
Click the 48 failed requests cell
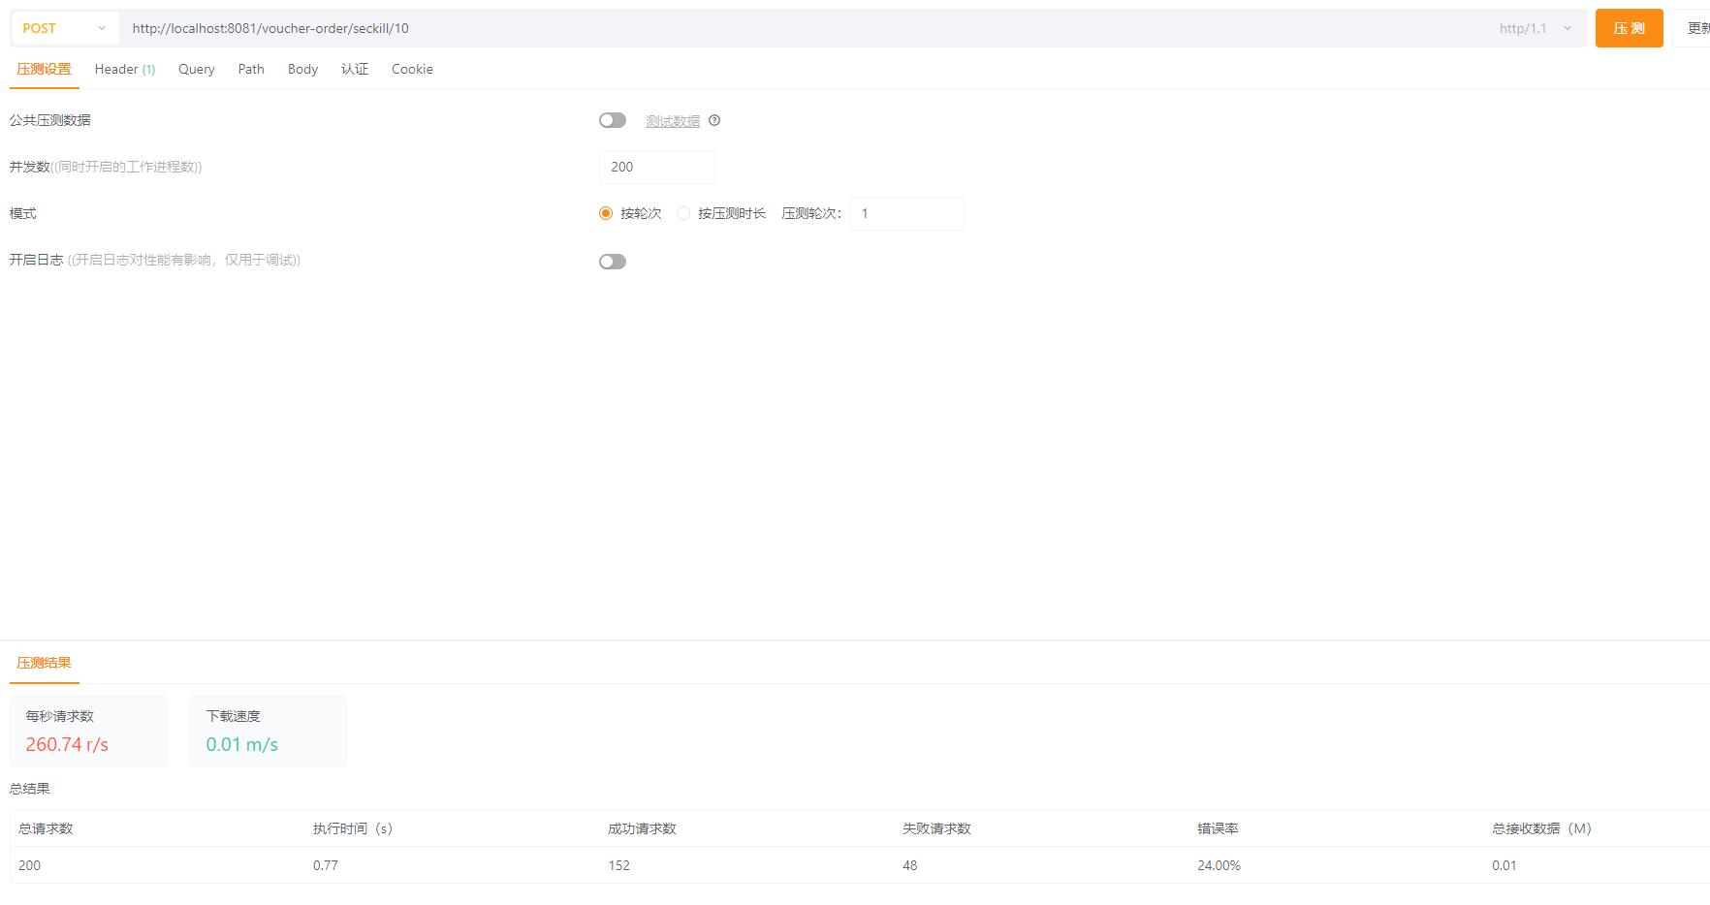click(x=909, y=865)
